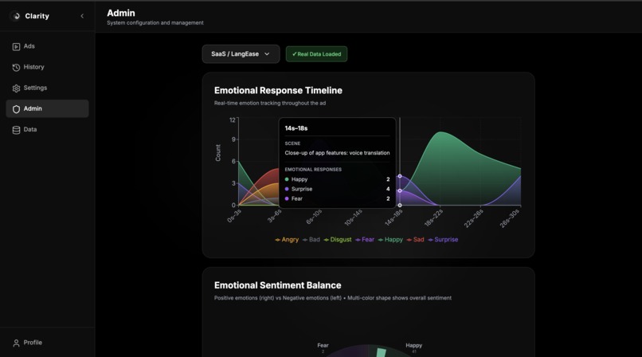Toggle the Disgust series in legend

338,240
